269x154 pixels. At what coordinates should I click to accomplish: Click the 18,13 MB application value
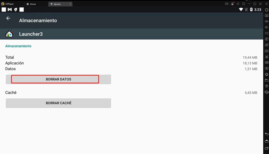click(x=250, y=63)
